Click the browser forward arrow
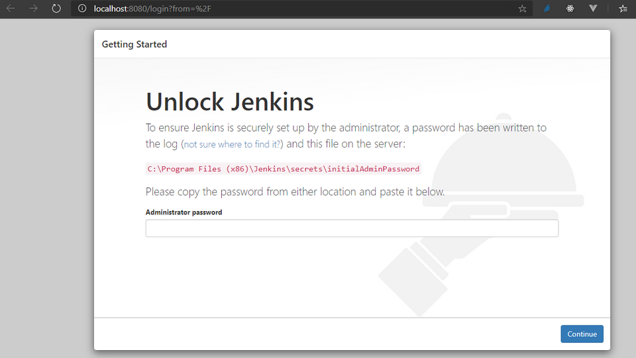The image size is (636, 358). tap(33, 8)
